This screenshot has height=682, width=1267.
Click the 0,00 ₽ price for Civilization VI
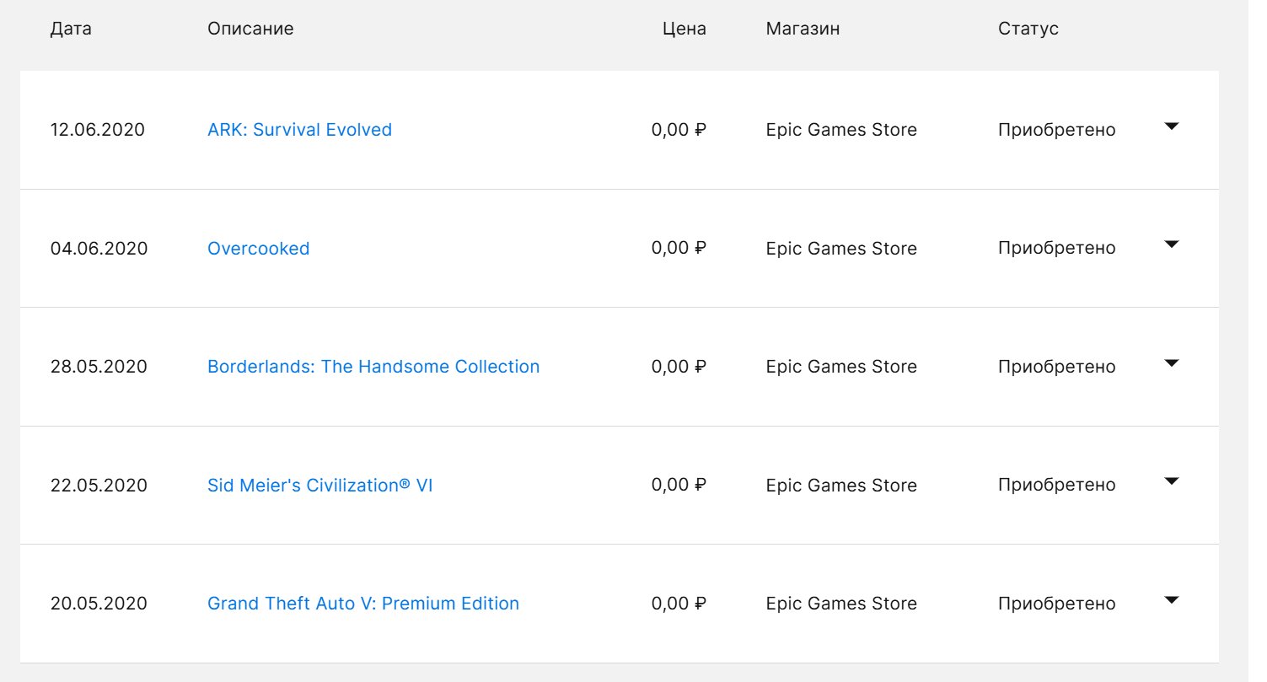click(679, 486)
